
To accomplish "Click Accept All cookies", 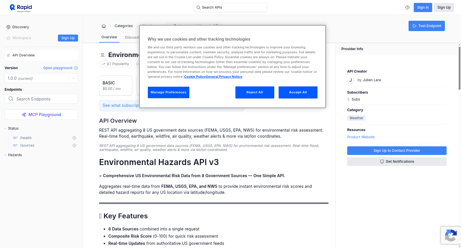I will click(298, 92).
